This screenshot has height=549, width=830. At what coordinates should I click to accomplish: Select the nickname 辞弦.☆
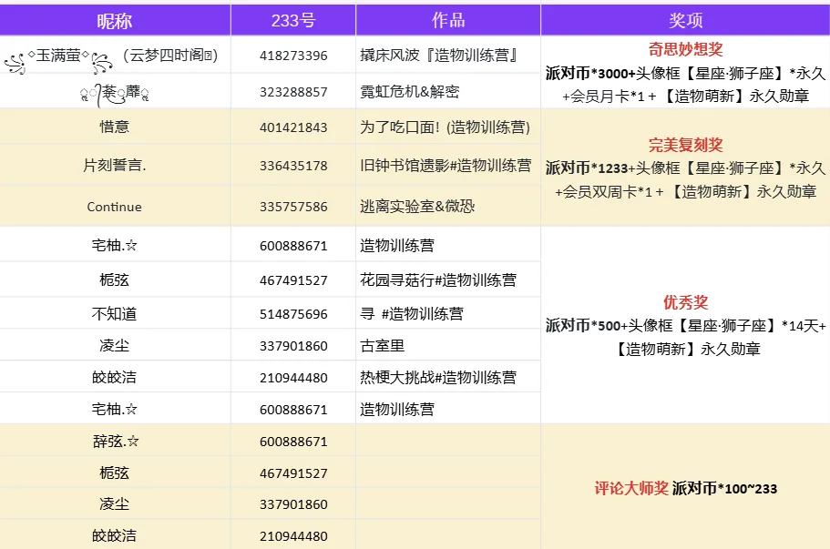(116, 441)
